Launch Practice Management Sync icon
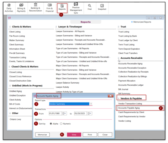 (x=76, y=8)
